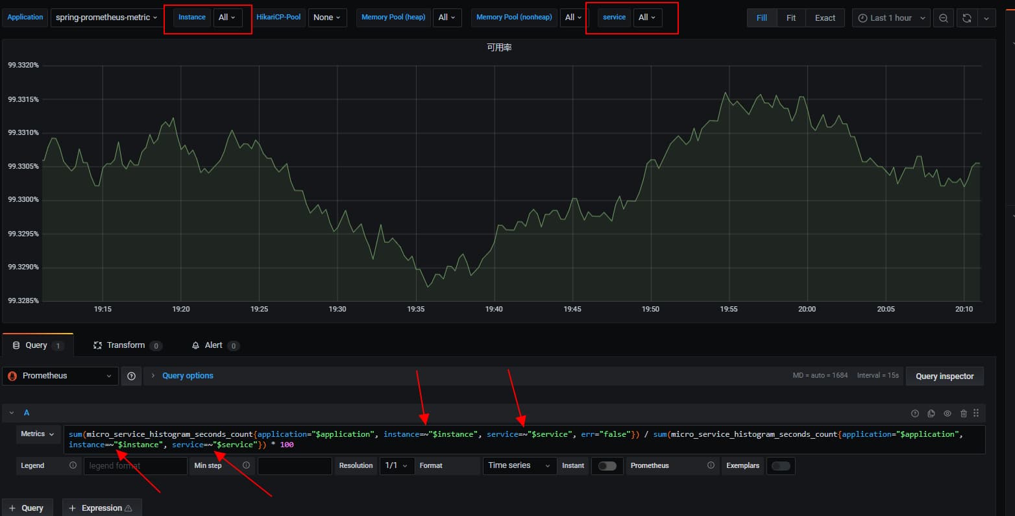1015x516 pixels.
Task: Open the Instance variable dropdown
Action: 227,18
